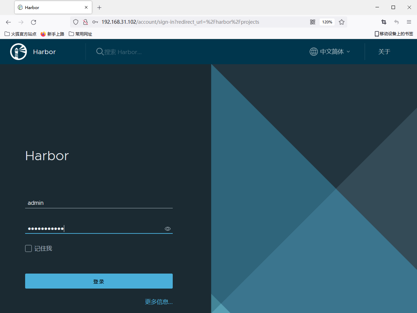Open the 更多信息... link
This screenshot has height=313, width=417.
(159, 302)
